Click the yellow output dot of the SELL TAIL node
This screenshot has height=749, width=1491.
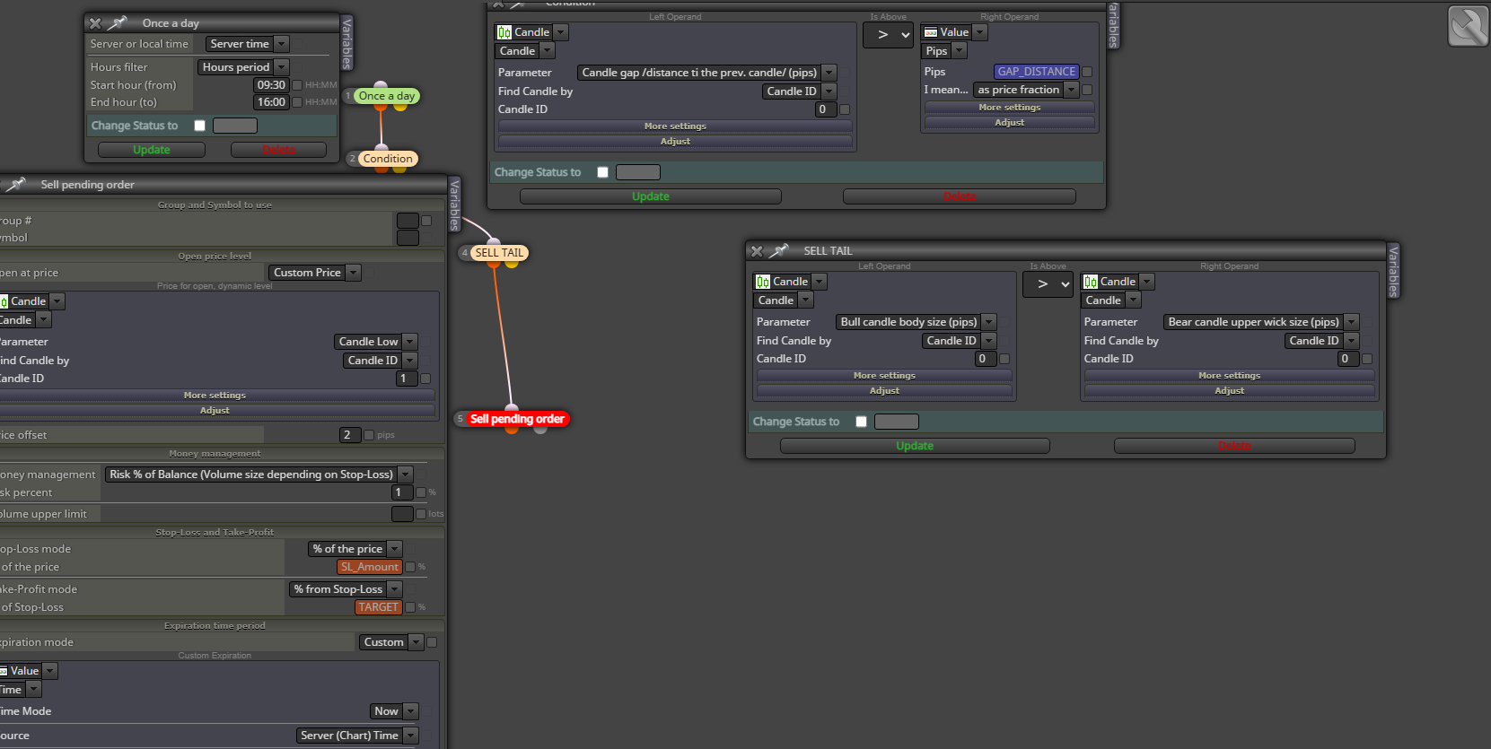[512, 264]
